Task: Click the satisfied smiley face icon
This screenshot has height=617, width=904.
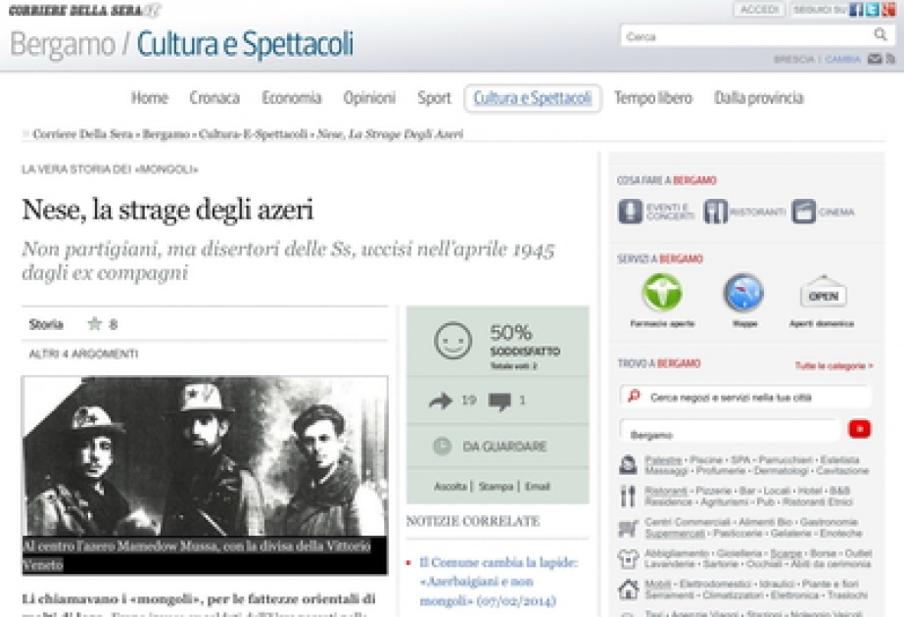Action: 452,340
